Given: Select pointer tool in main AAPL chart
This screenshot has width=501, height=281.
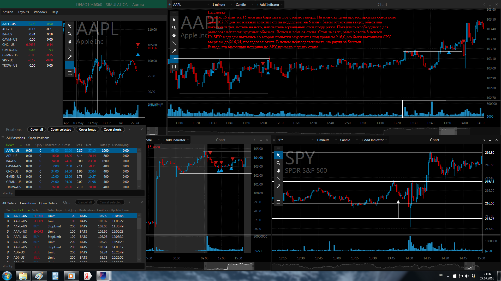Looking at the screenshot, I should [x=174, y=20].
